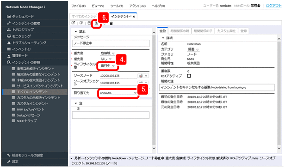Collapse the 注 section
The width and height of the screenshot is (285, 168).
tap(76, 103)
